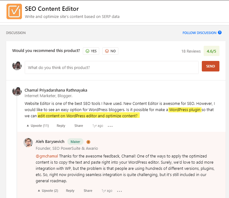Click the Follow Discussion link
This screenshot has height=198, width=229.
pos(199,33)
